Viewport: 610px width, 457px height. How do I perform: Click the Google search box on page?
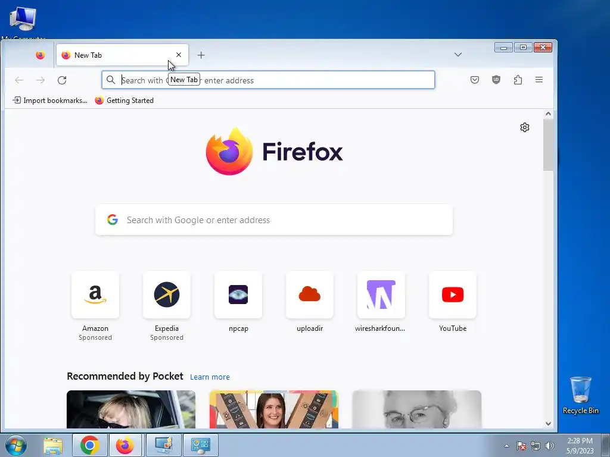(x=274, y=220)
